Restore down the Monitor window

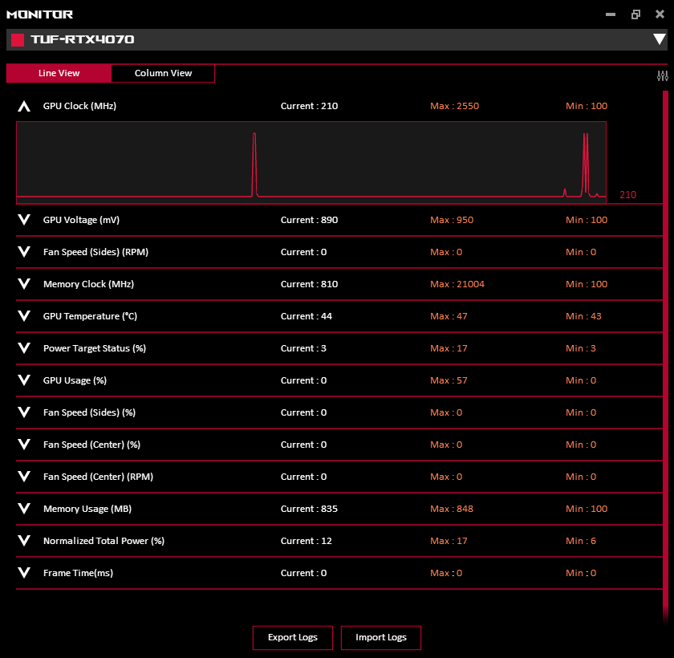[x=635, y=14]
